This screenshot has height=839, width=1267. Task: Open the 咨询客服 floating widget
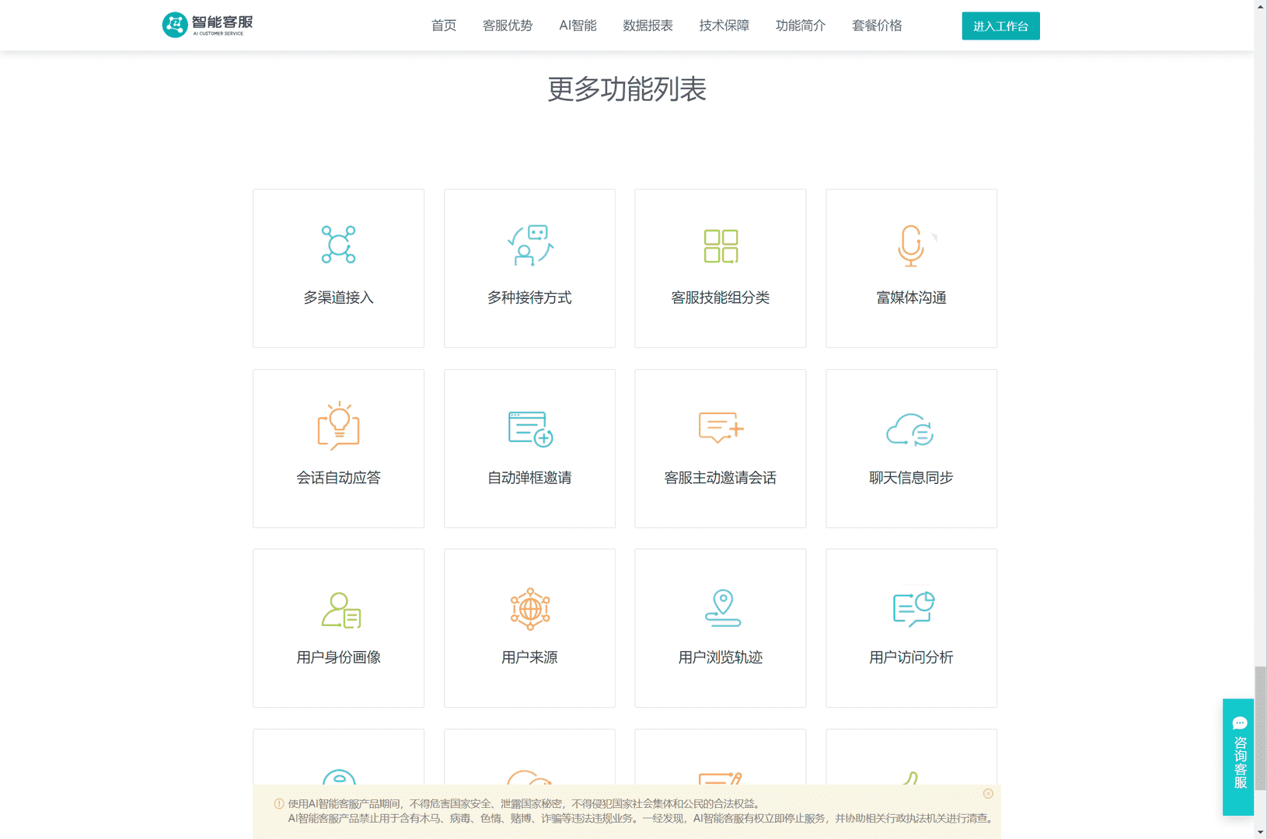(x=1238, y=757)
